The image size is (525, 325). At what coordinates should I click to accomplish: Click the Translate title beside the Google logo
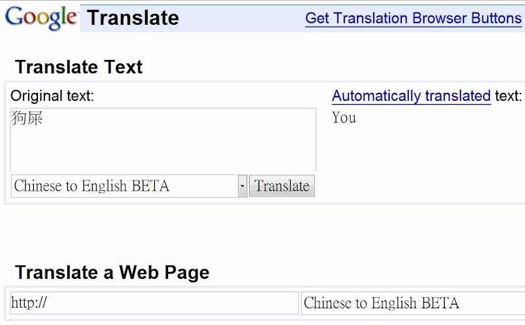(x=133, y=18)
